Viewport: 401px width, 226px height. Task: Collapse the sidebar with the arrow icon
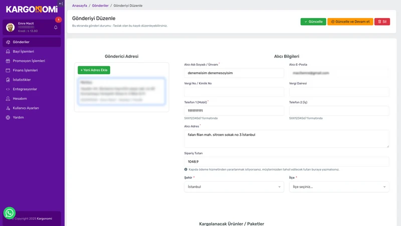point(61,4)
